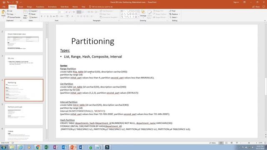
Task: Switch to the Design tab
Action: tap(29, 7)
